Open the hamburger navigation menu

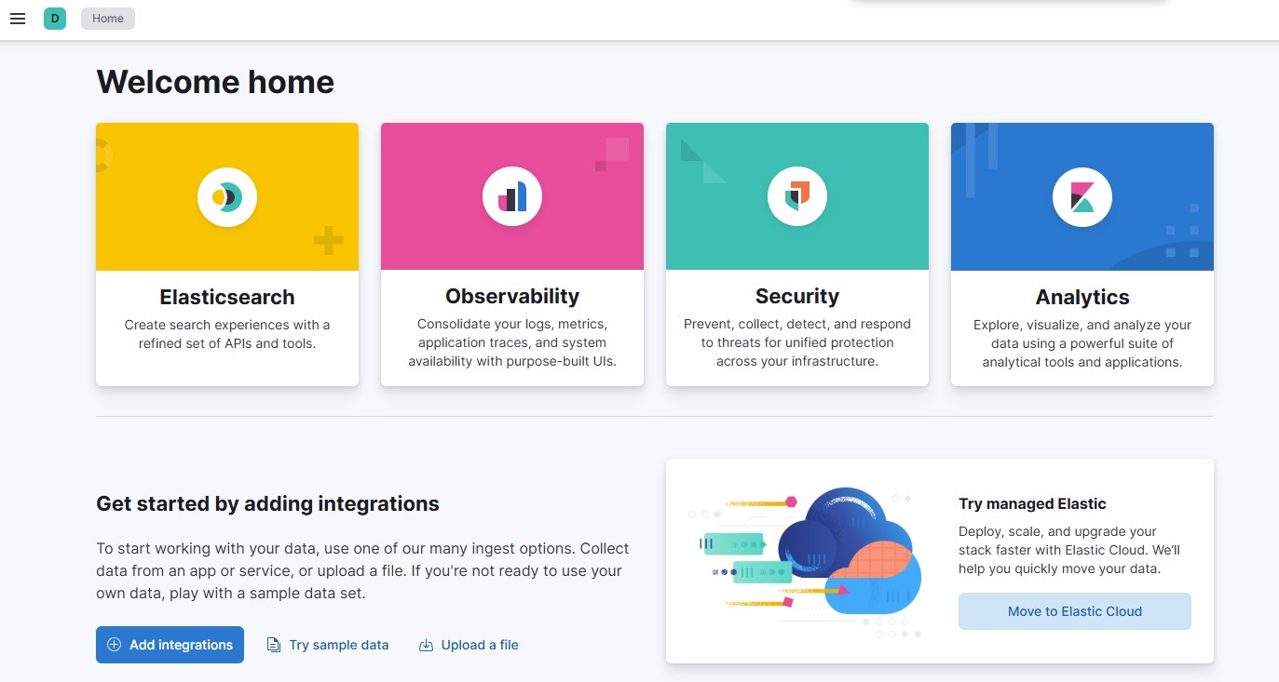(x=18, y=19)
